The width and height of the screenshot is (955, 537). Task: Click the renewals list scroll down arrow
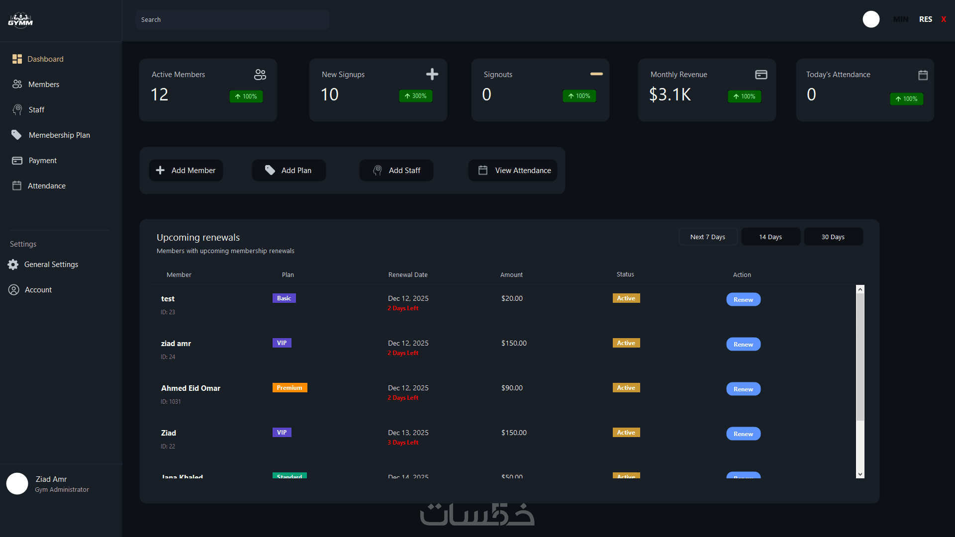tap(860, 474)
